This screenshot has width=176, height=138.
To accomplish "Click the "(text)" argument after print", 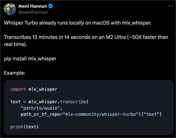I will click(31, 127).
